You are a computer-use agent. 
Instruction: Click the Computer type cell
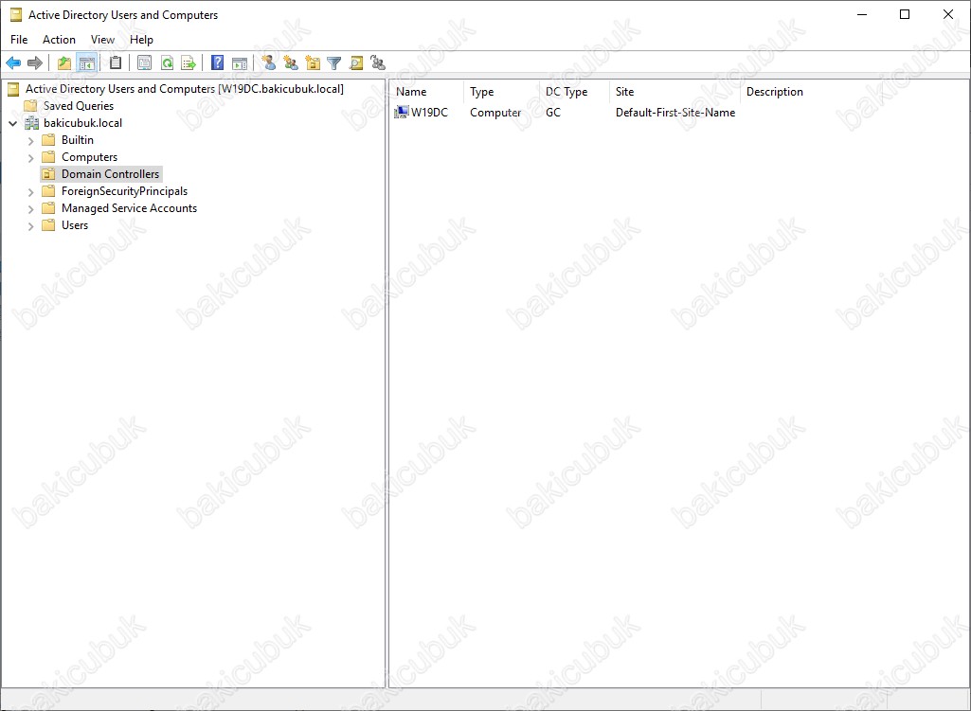495,113
